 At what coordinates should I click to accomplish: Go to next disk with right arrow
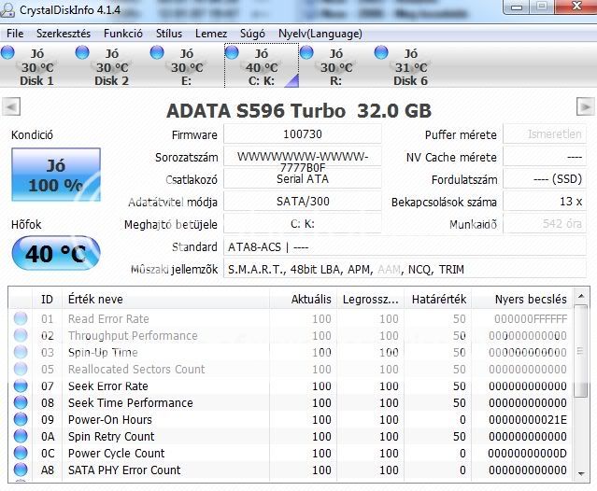point(585,107)
